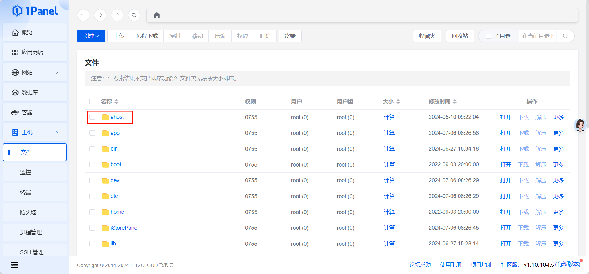This screenshot has width=589, height=274.
Task: Open 更多 menu for boot row
Action: [558, 165]
